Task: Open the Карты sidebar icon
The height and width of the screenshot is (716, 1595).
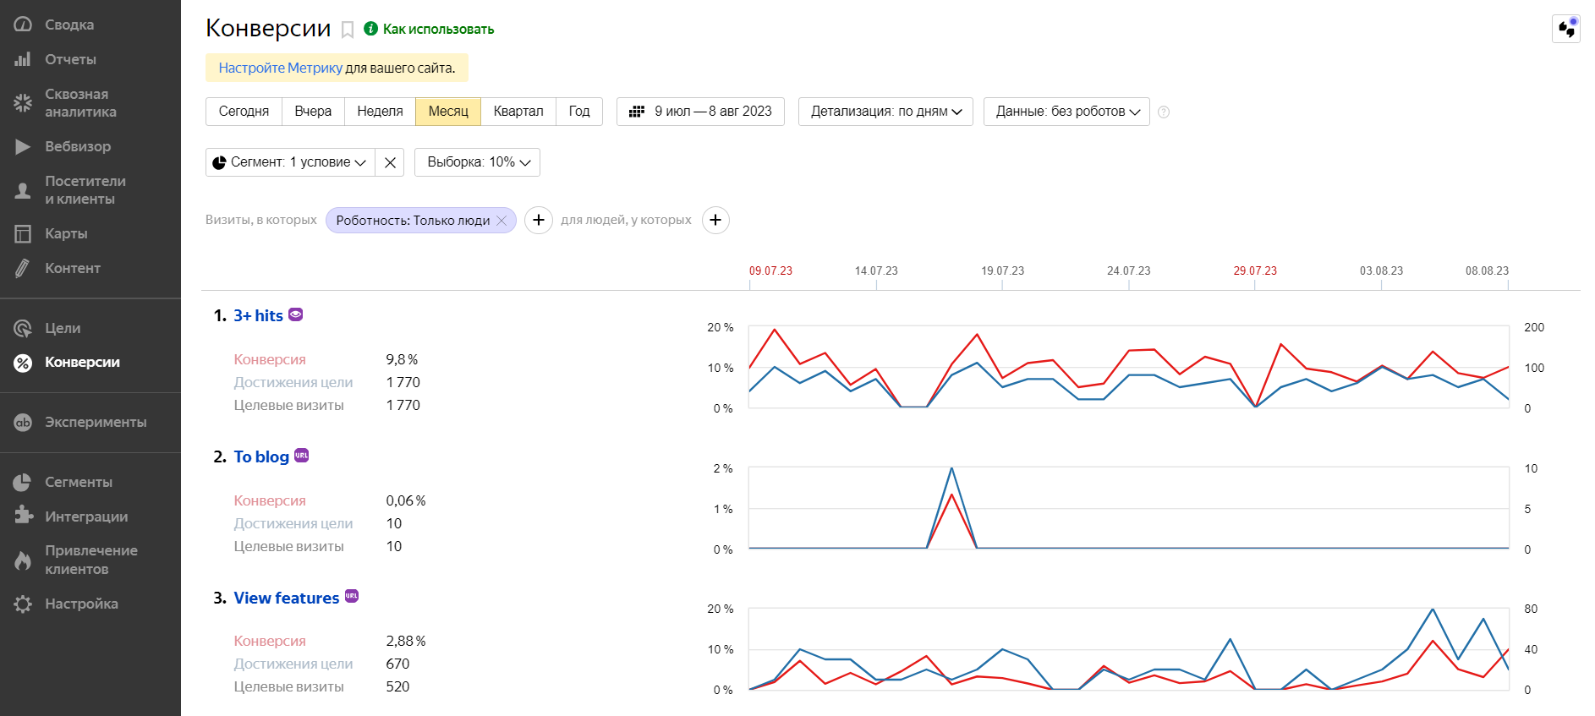Action: (23, 233)
